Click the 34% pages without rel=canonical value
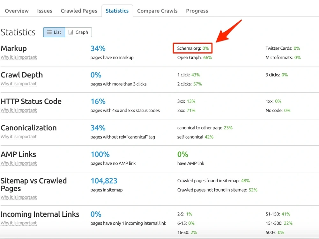 [x=98, y=128]
